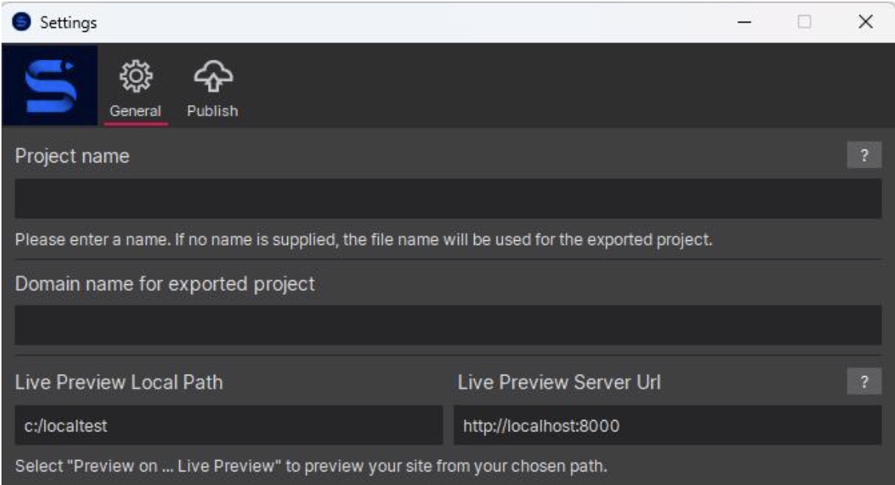Open help for Project name
This screenshot has width=895, height=485.
(864, 156)
